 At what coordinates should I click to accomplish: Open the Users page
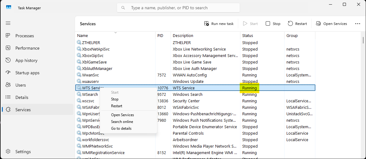20,85
